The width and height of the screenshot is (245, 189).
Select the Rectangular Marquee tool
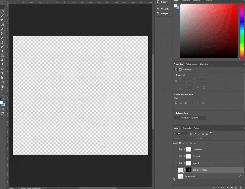[2, 7]
